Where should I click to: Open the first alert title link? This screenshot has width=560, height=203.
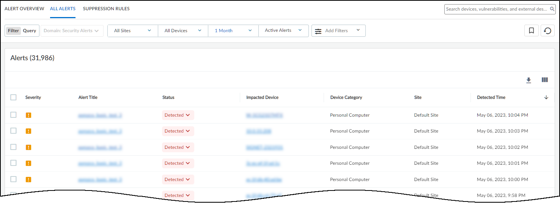[x=100, y=115]
